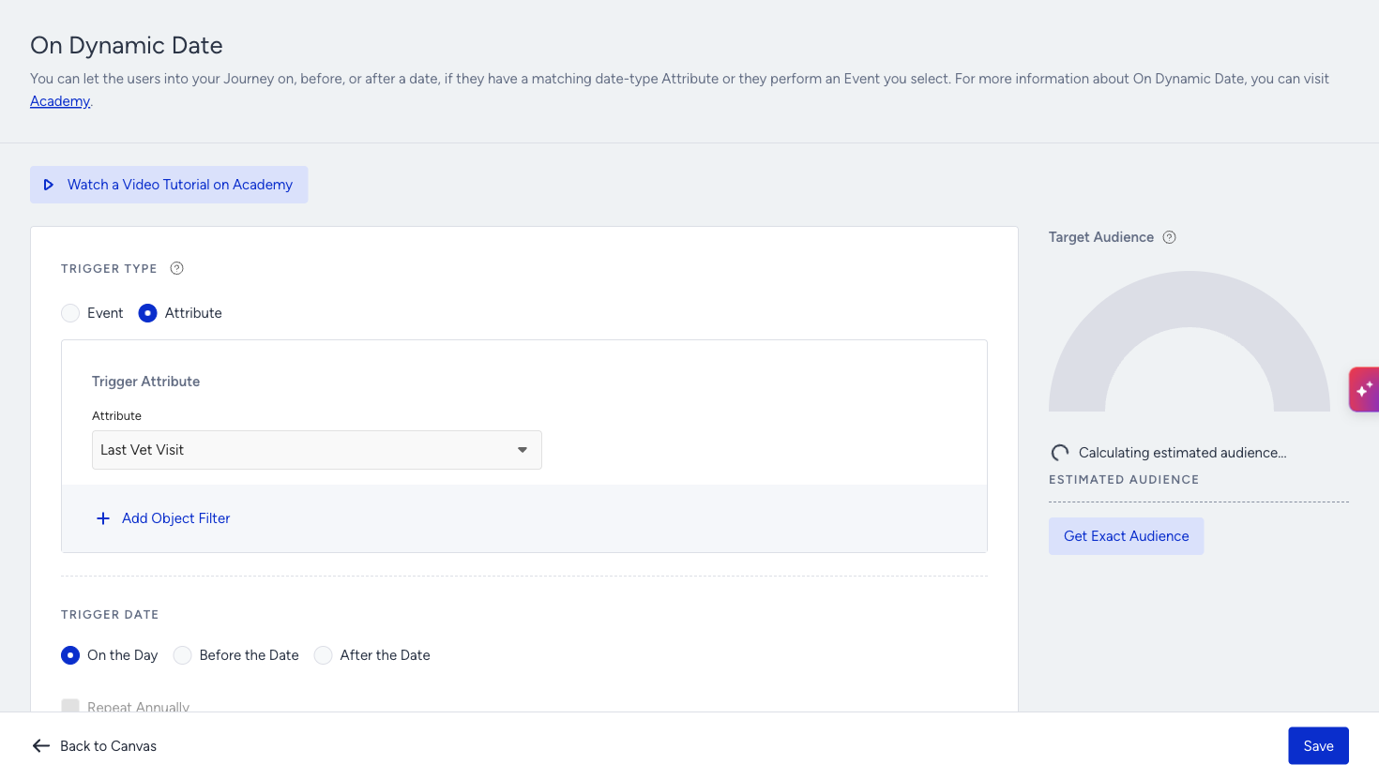Viewport: 1379px width, 779px height.
Task: Click Add Object Filter
Action: coord(175,518)
